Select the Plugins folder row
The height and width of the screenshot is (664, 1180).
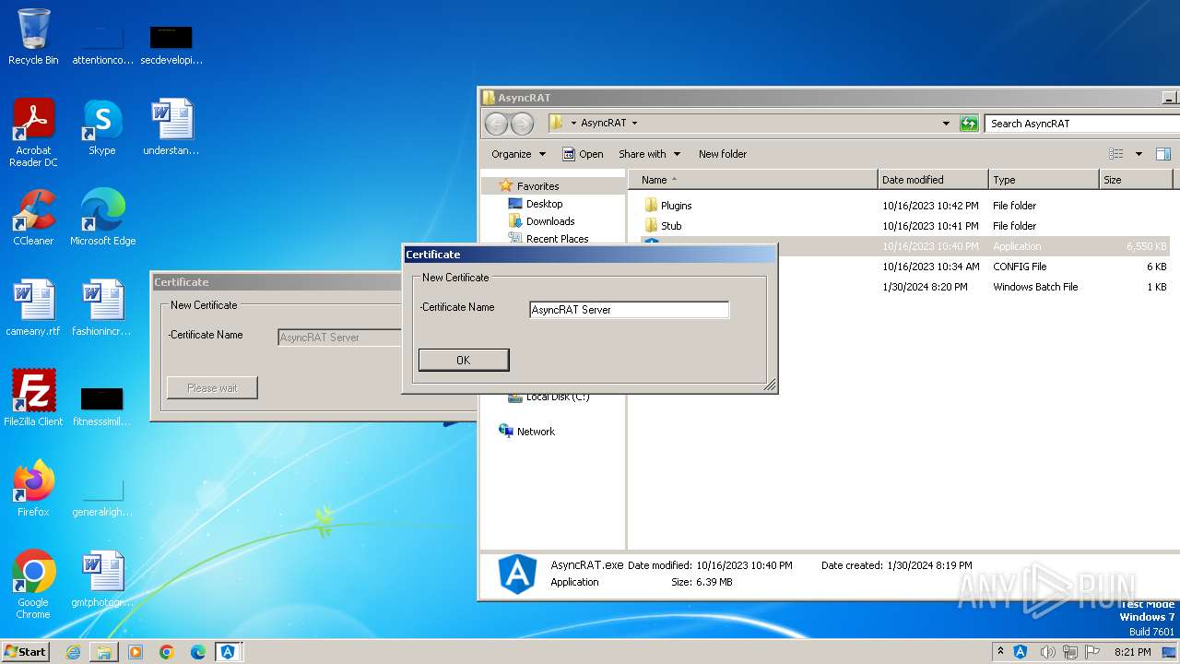pos(904,206)
